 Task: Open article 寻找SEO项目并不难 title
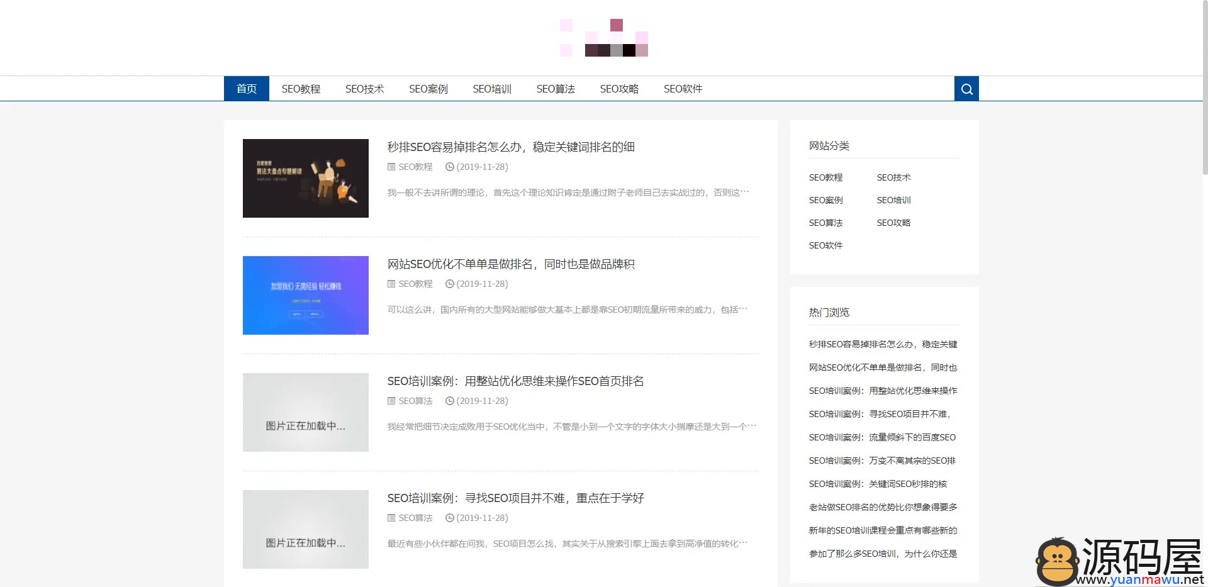coord(515,498)
